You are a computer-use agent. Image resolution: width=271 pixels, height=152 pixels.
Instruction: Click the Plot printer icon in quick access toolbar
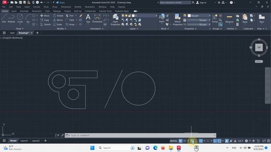(x=37, y=3)
